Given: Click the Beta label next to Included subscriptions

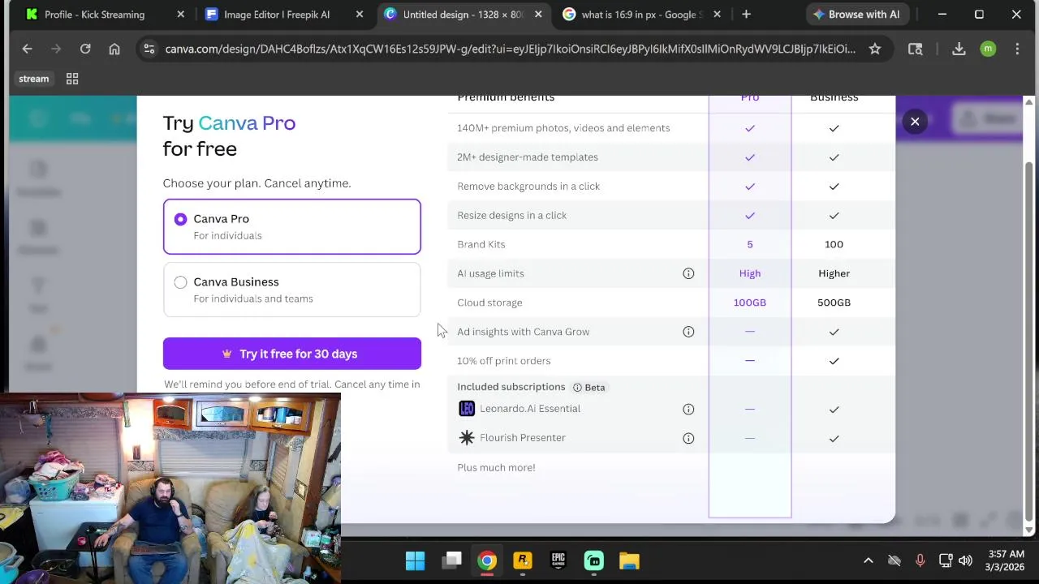Looking at the screenshot, I should point(589,388).
